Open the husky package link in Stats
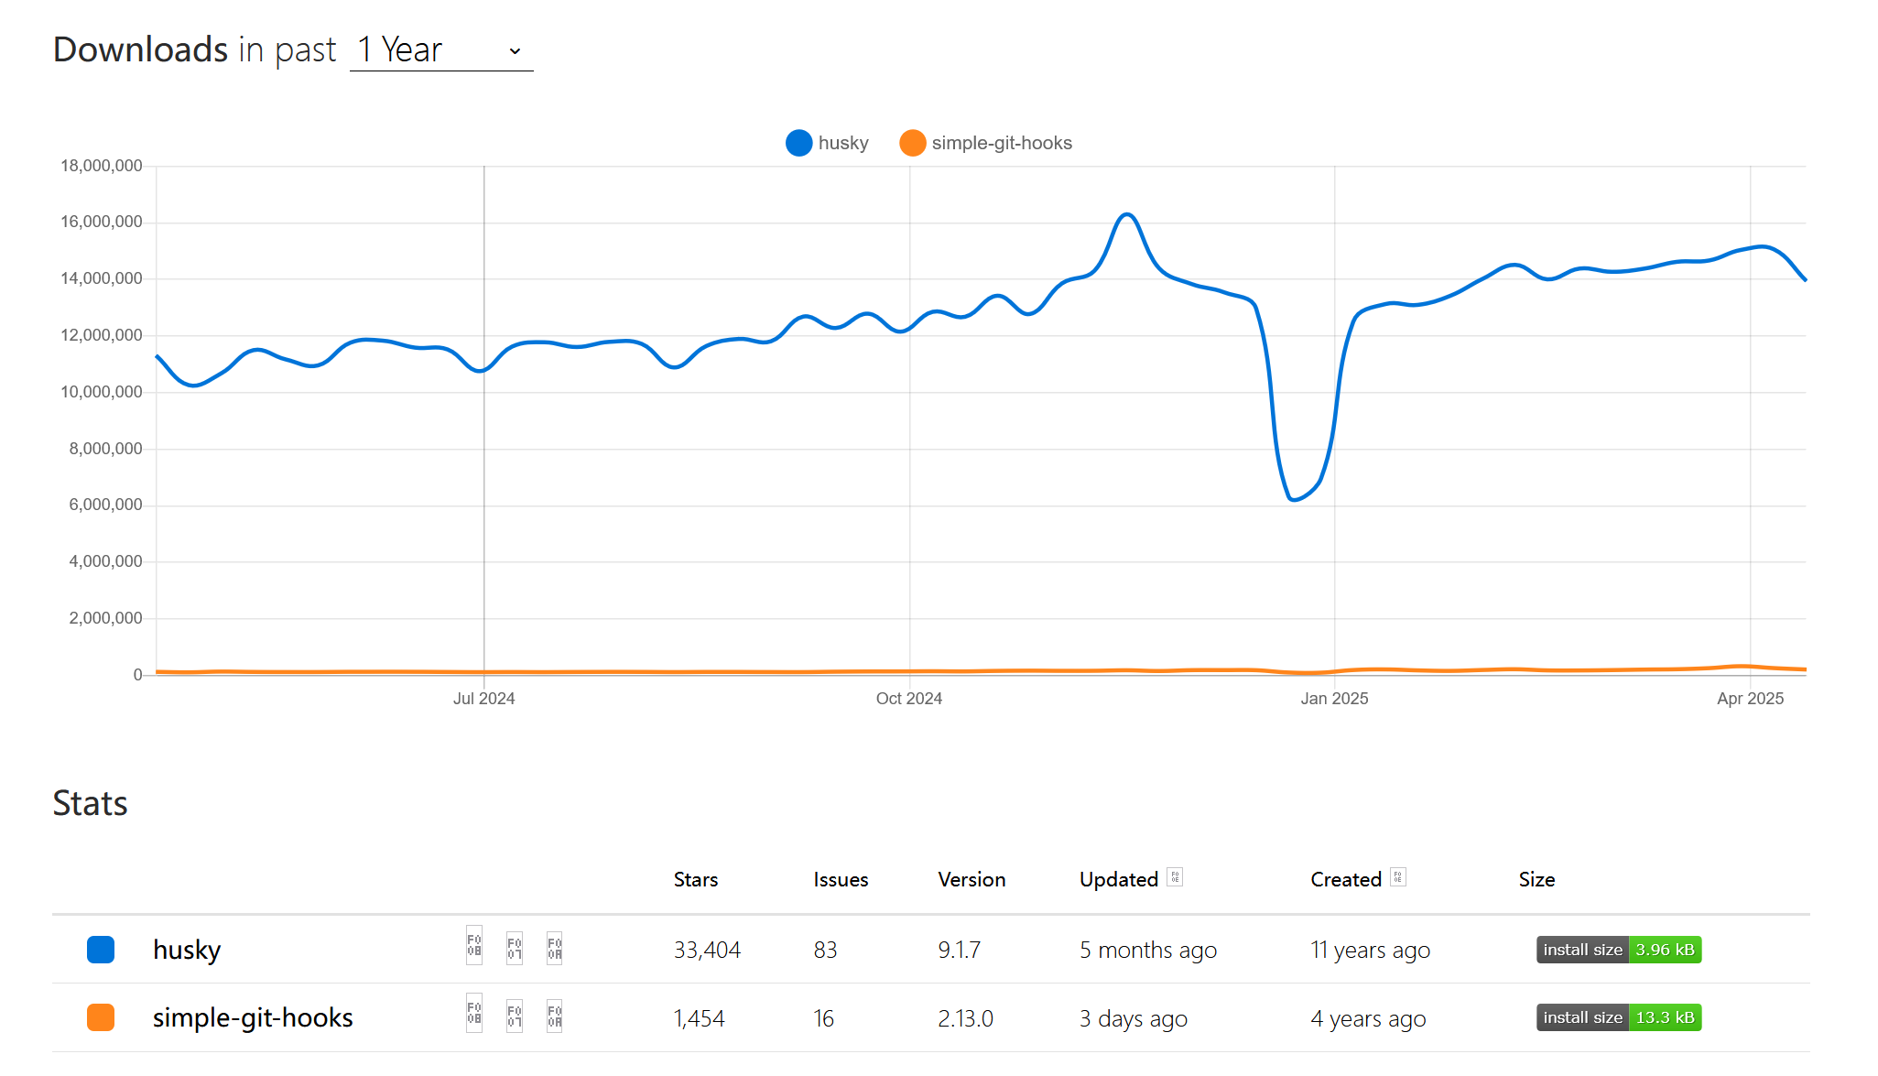The height and width of the screenshot is (1076, 1878). pos(187,950)
